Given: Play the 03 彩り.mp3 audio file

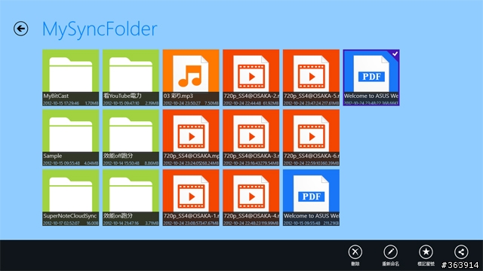Looking at the screenshot, I should pyautogui.click(x=191, y=78).
